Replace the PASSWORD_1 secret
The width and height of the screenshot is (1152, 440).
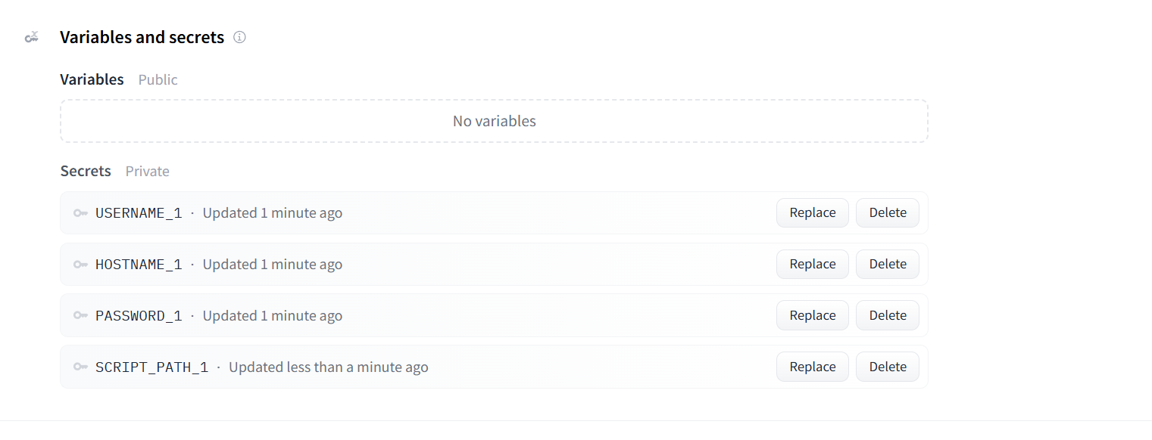pyautogui.click(x=813, y=316)
